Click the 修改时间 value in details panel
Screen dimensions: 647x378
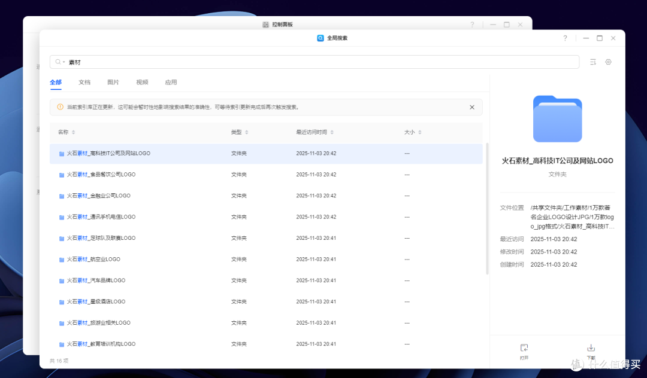554,252
